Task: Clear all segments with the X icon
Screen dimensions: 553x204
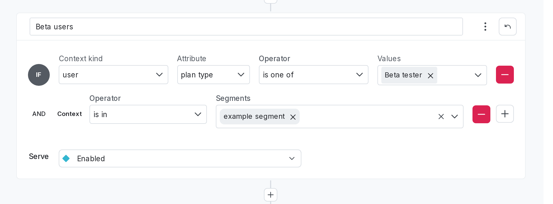Action: click(441, 117)
